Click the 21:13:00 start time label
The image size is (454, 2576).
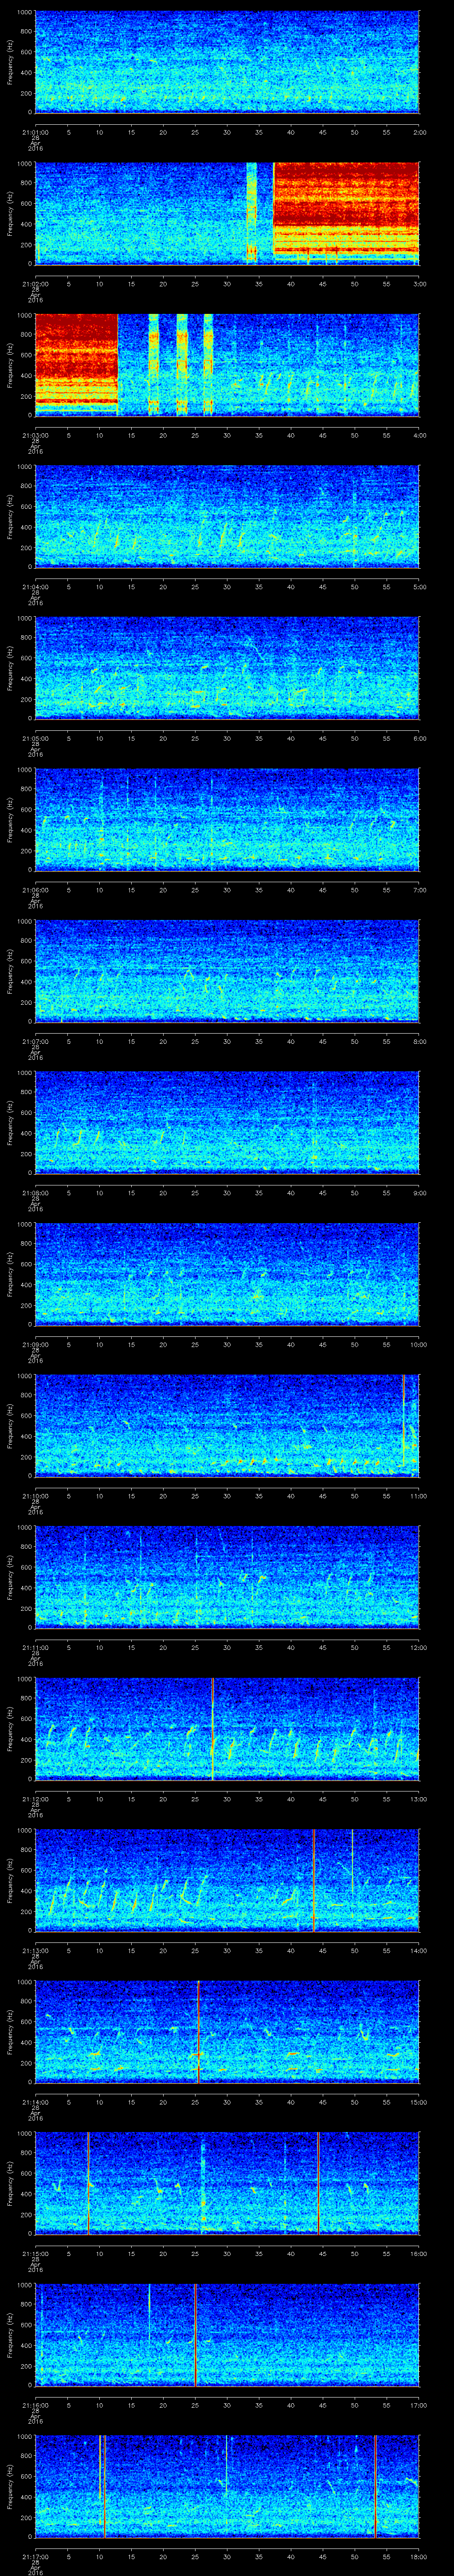pyautogui.click(x=35, y=1951)
